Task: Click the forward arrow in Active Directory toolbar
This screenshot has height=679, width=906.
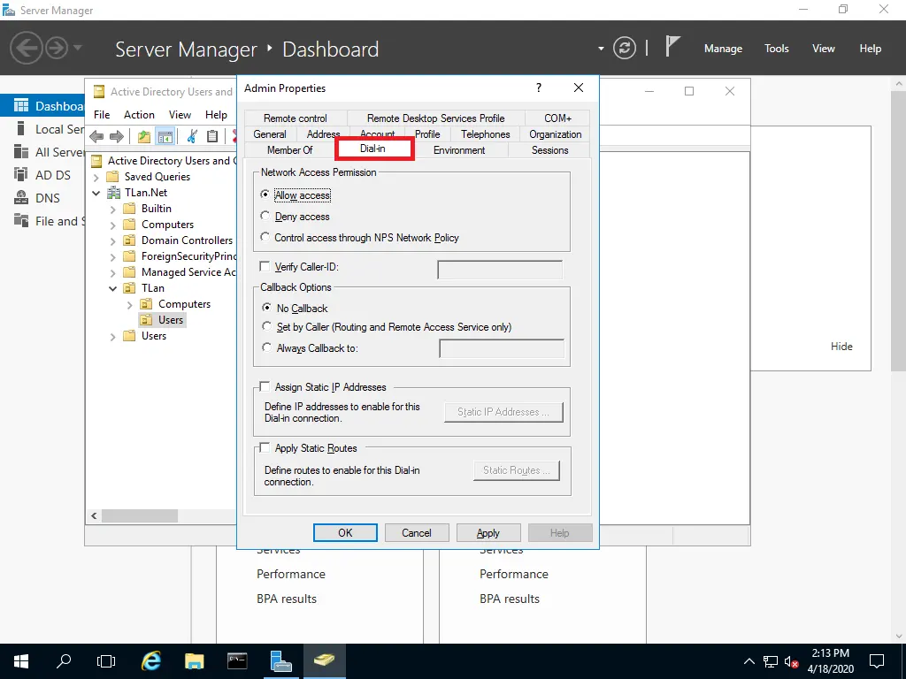Action: click(117, 136)
